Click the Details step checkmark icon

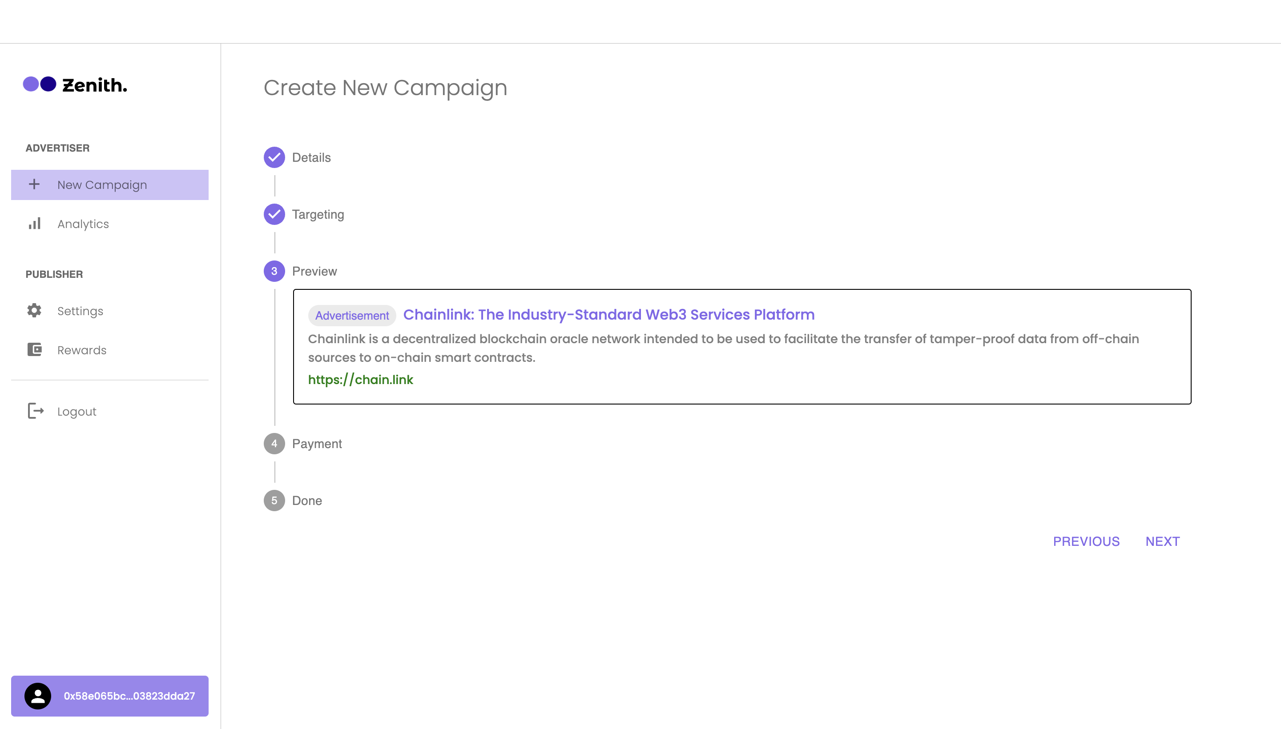point(274,157)
